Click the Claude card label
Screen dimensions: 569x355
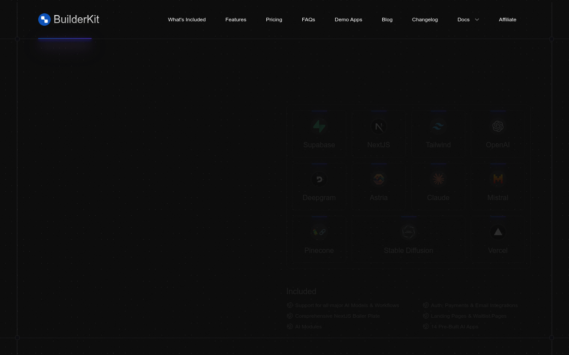[x=438, y=197]
